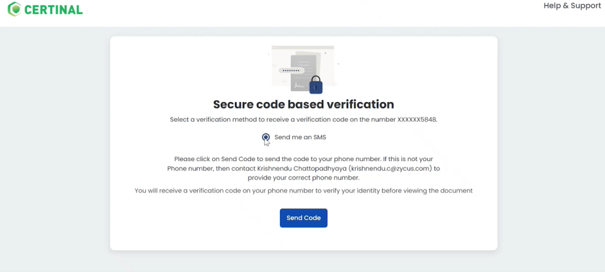Click the blue padlock icon in illustration

click(315, 85)
